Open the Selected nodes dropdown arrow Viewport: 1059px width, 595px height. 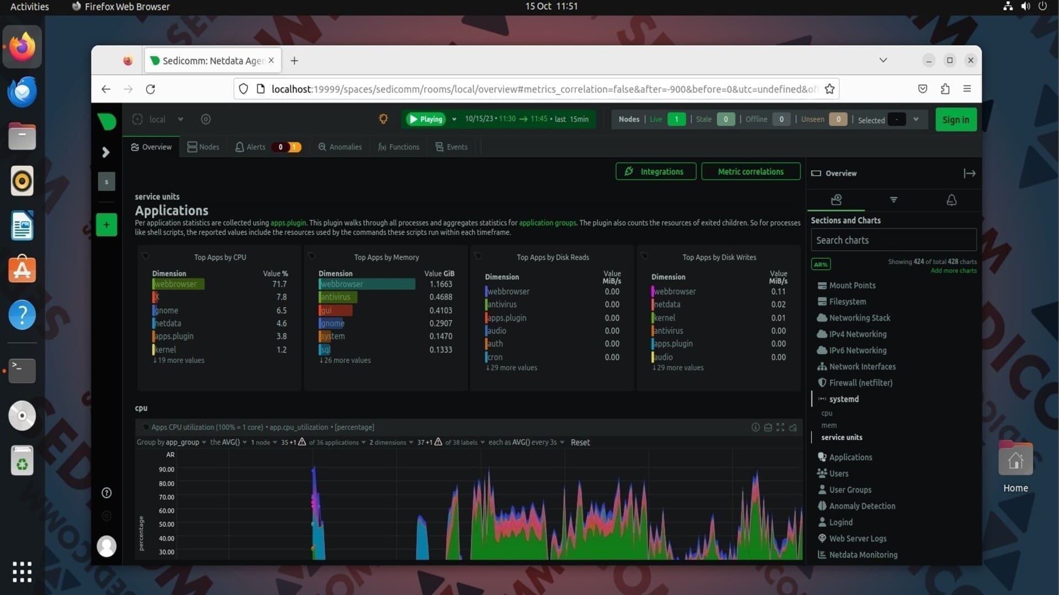916,119
